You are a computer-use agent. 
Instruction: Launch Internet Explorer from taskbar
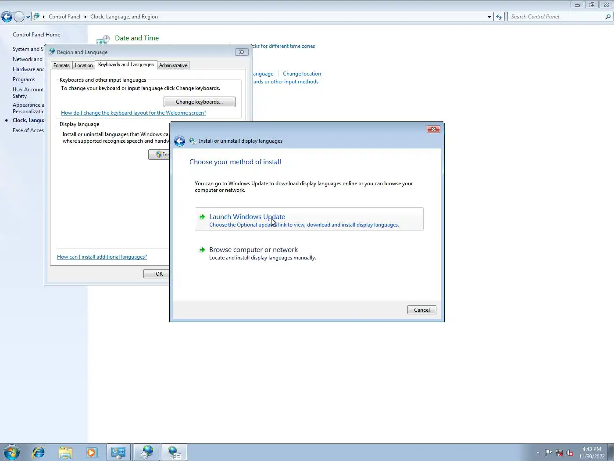coord(39,452)
